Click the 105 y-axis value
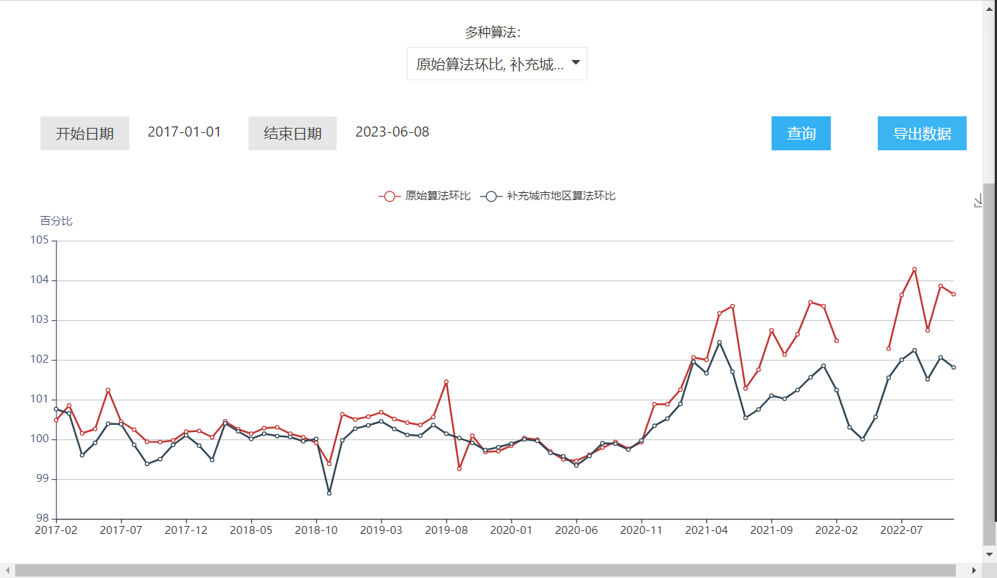Screen dimensions: 997x578 tap(39, 241)
